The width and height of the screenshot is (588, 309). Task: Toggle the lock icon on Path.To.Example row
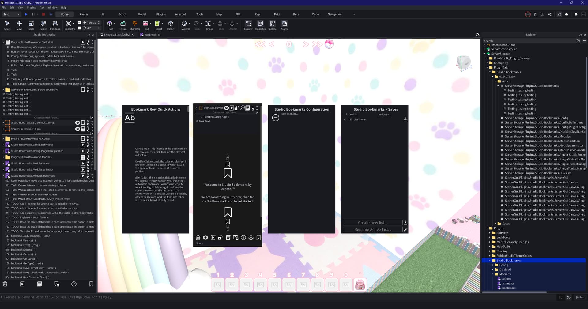click(237, 108)
